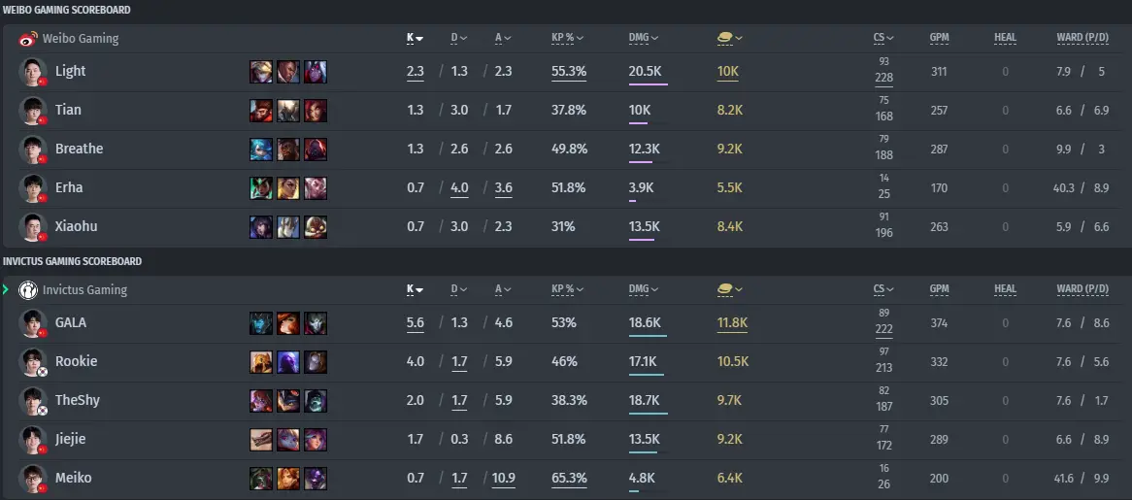Screen dimensions: 1132x500
Task: Open Erha's player name link
Action: point(69,187)
